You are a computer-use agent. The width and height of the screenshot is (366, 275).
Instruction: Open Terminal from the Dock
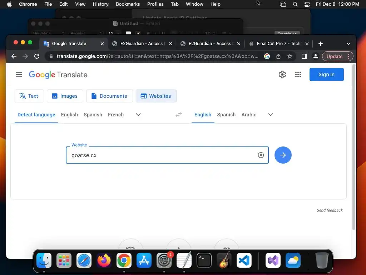coord(204,260)
